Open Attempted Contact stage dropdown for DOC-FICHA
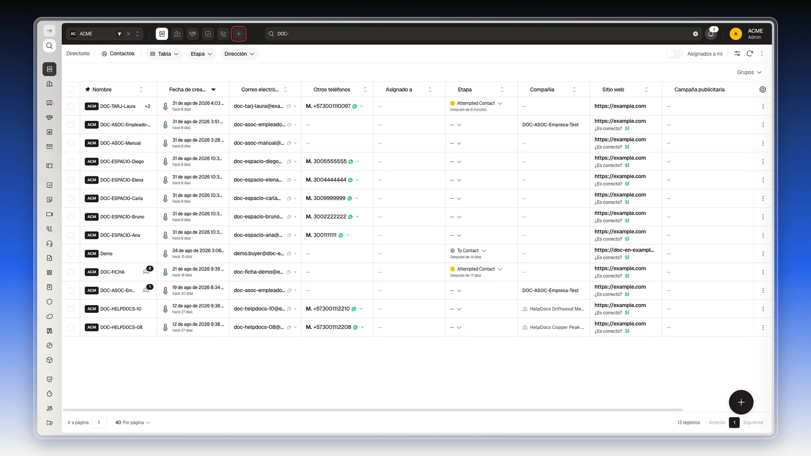811x456 pixels. [x=500, y=269]
